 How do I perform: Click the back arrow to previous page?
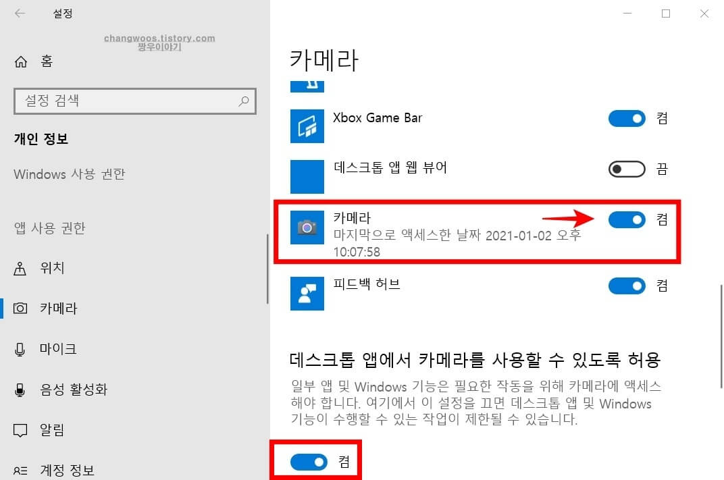[20, 13]
